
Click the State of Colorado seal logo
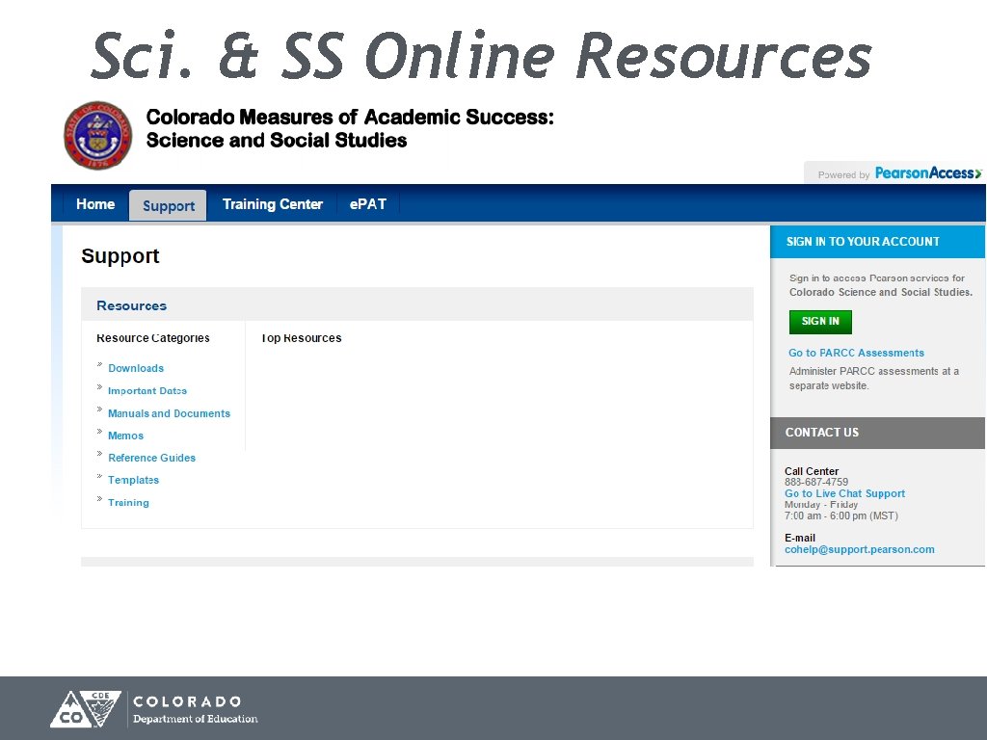[98, 135]
